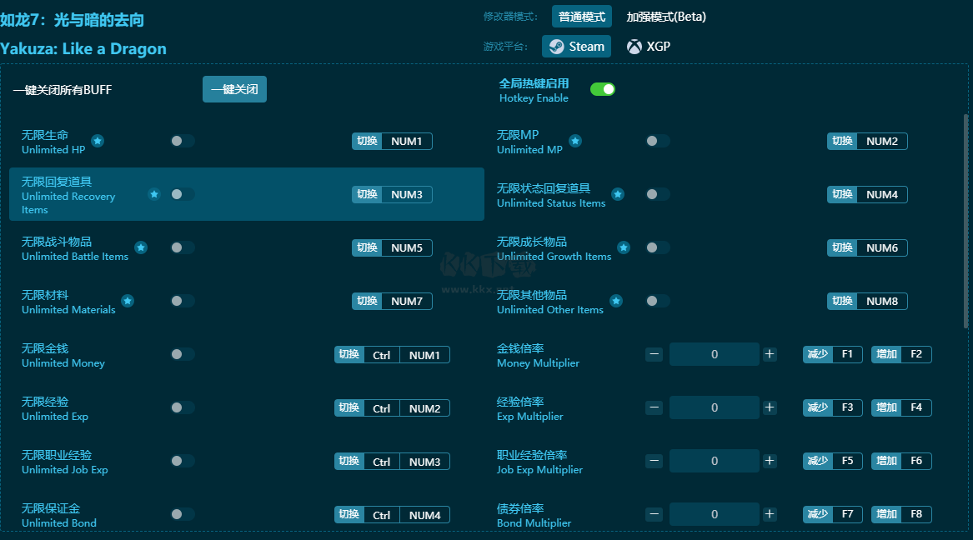The image size is (973, 540).
Task: Turn on Unlimited Bond
Action: [x=183, y=514]
